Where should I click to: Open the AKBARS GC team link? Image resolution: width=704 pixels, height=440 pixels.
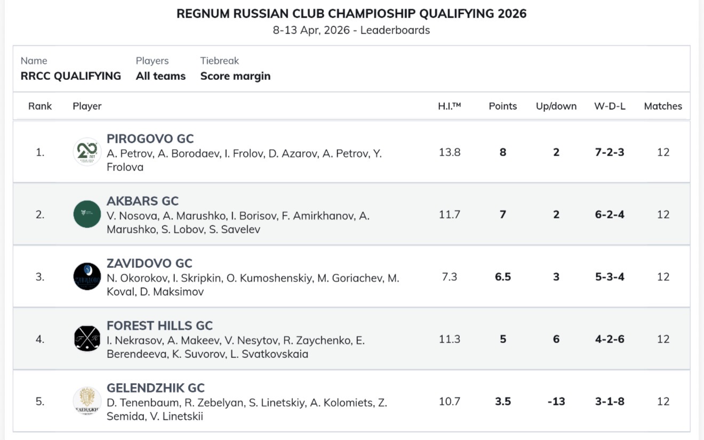142,201
